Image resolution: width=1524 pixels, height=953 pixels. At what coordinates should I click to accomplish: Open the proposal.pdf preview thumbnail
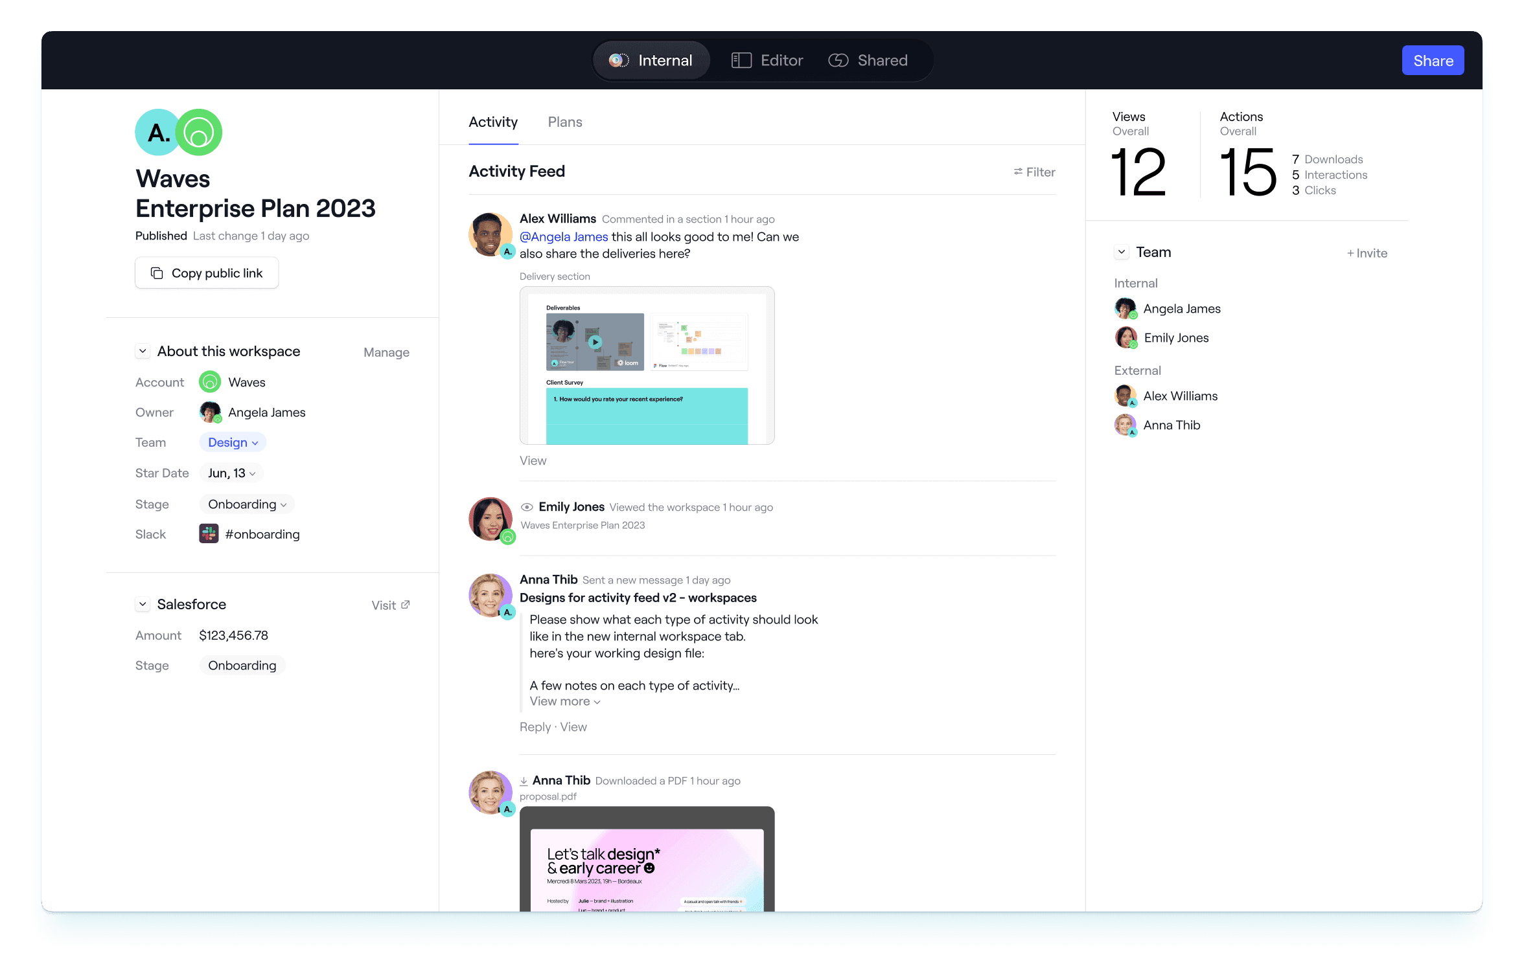[647, 859]
